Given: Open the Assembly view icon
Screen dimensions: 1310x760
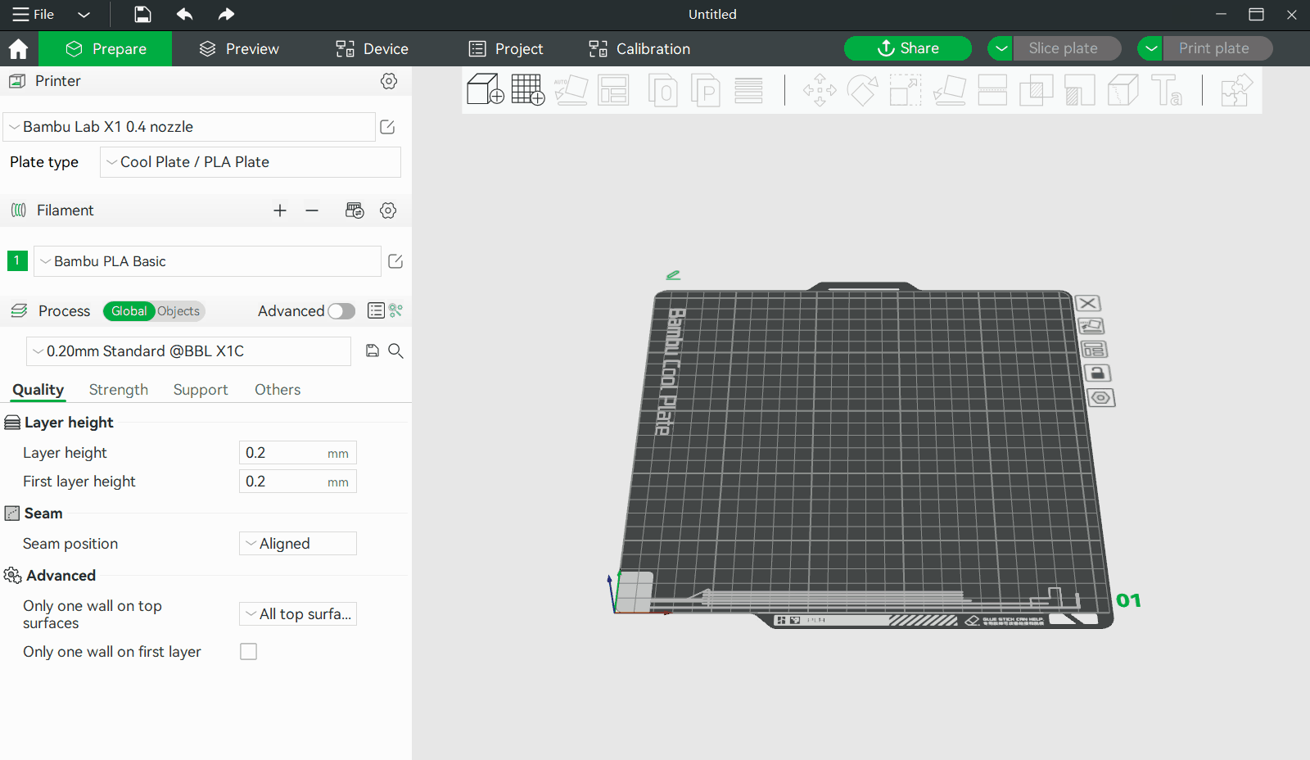Looking at the screenshot, I should (1236, 90).
